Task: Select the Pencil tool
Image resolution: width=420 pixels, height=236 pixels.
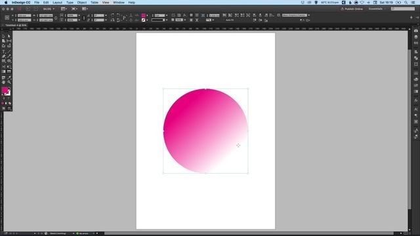Action: (x=9, y=56)
